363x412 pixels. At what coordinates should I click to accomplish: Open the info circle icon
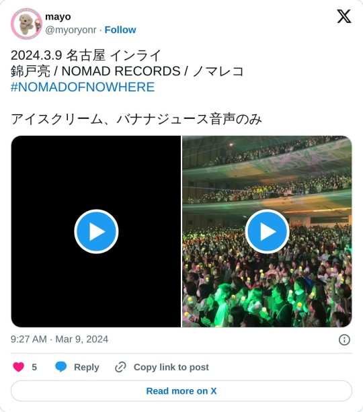pos(344,339)
